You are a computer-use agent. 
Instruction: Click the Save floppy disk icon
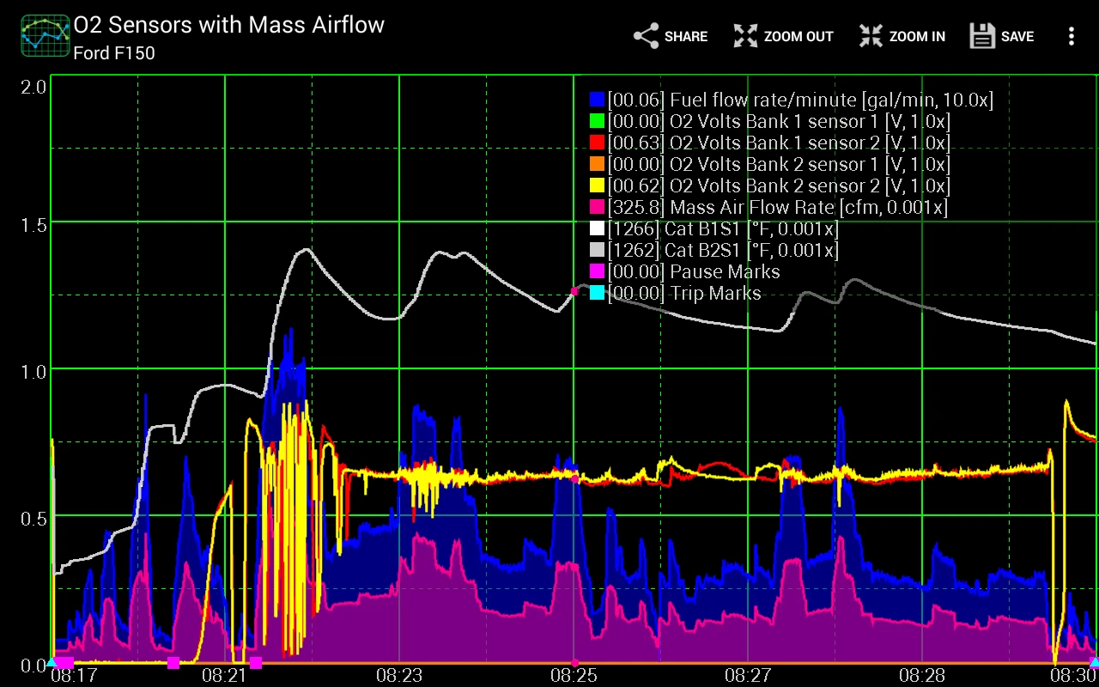click(981, 36)
